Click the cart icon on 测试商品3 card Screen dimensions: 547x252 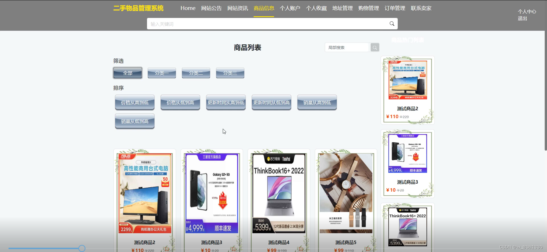pos(234,249)
